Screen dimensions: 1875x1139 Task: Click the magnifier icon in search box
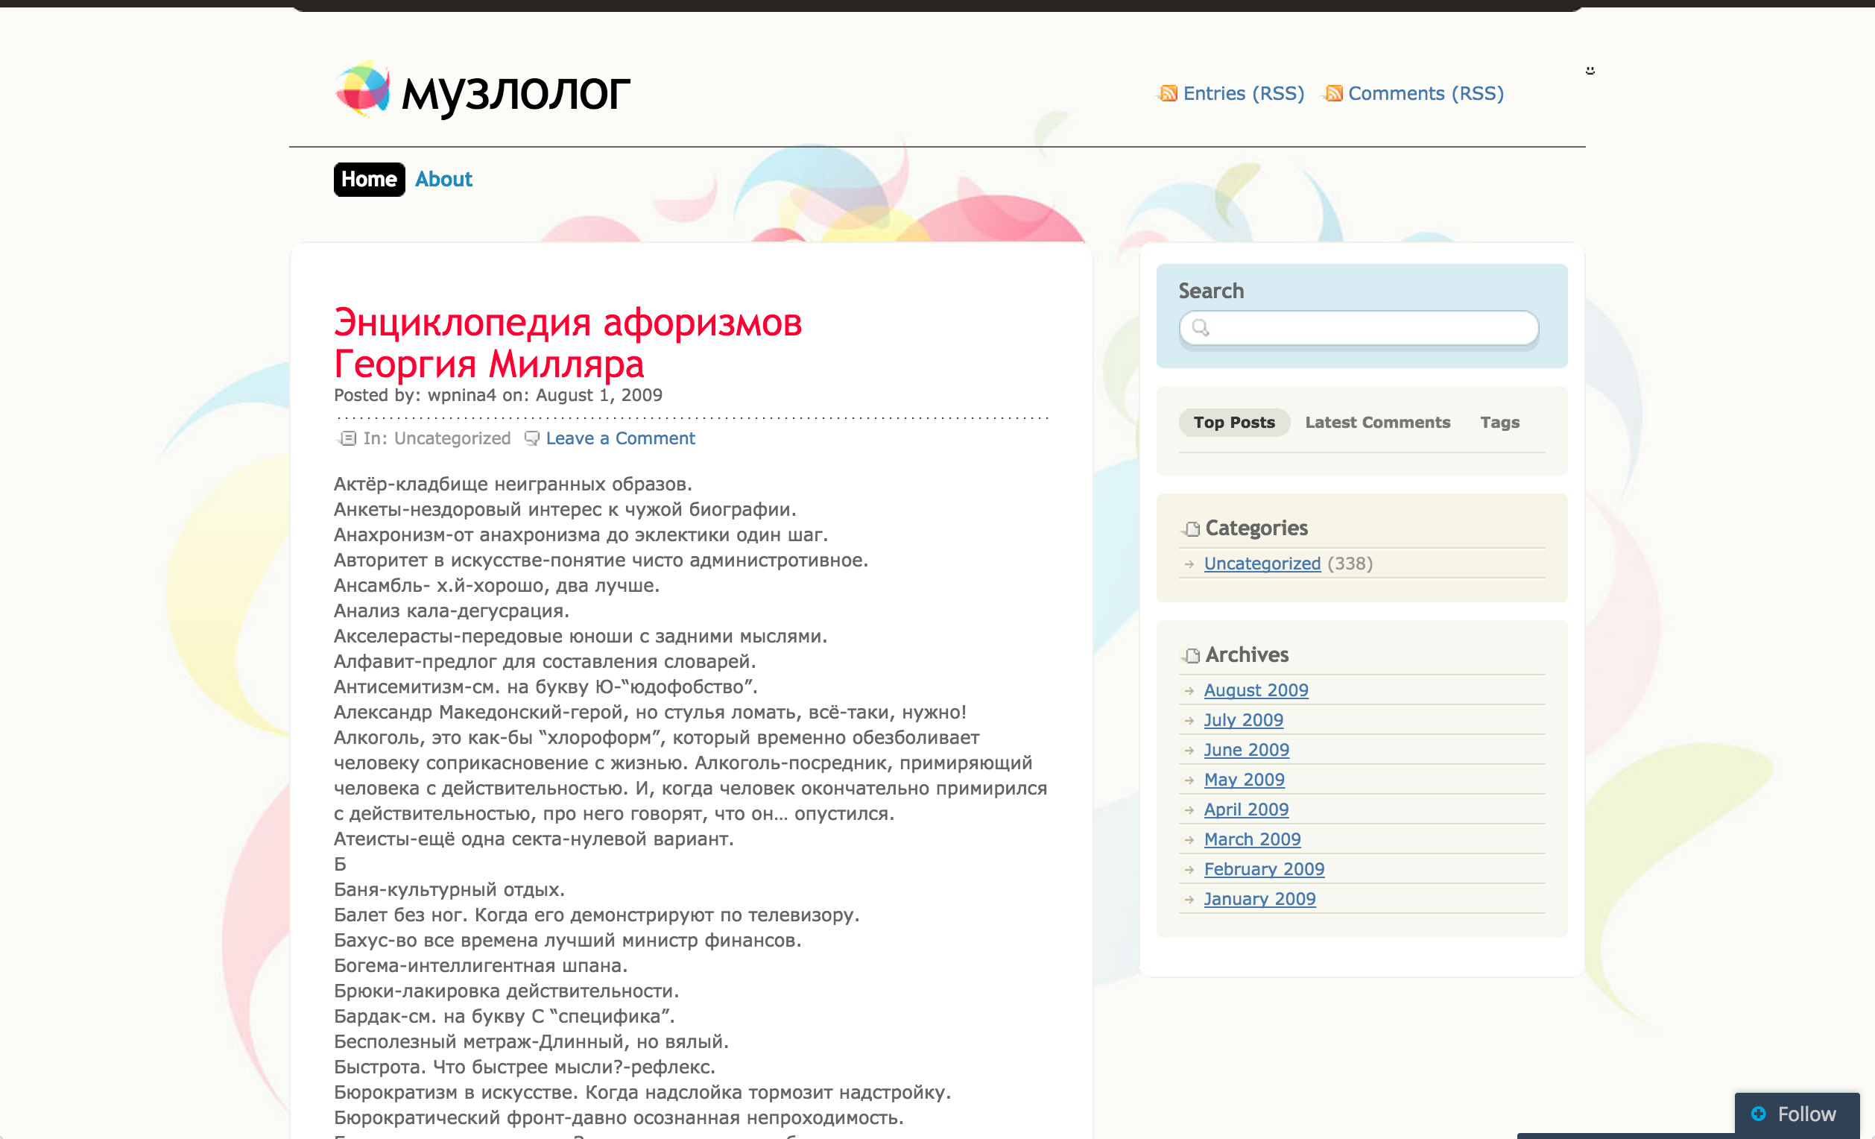click(x=1200, y=327)
